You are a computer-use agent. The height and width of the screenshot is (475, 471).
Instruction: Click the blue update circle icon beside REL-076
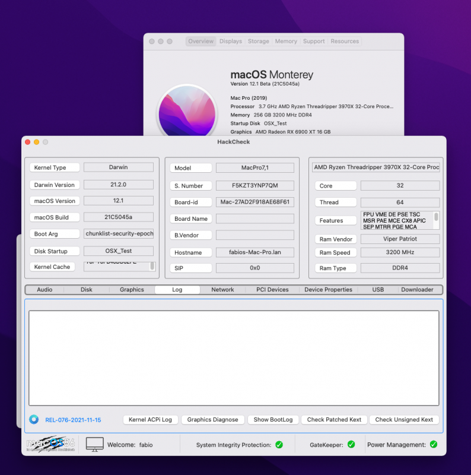click(x=34, y=419)
